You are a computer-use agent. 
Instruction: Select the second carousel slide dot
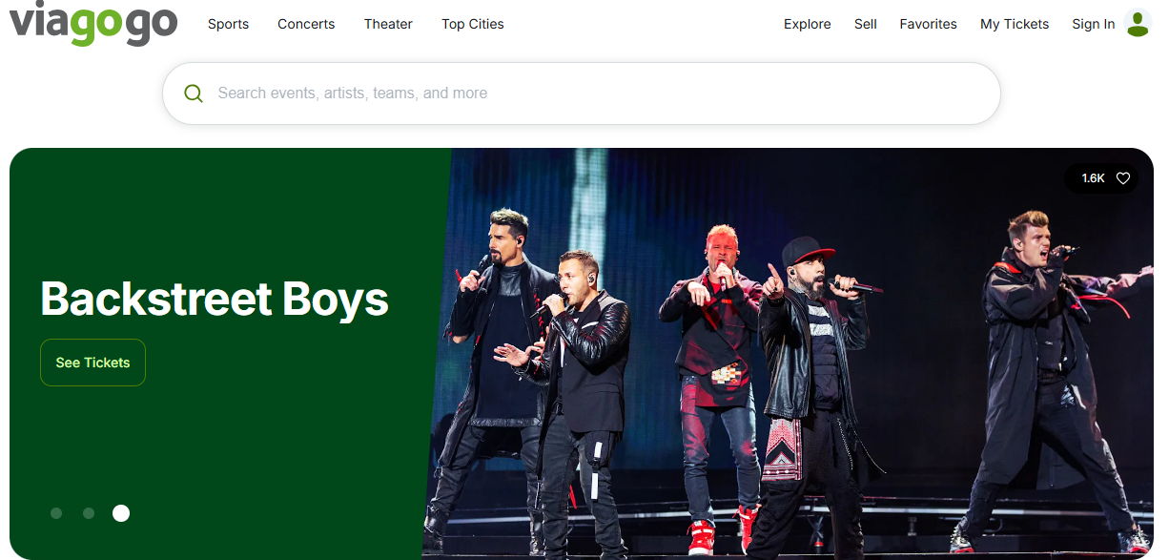[89, 513]
